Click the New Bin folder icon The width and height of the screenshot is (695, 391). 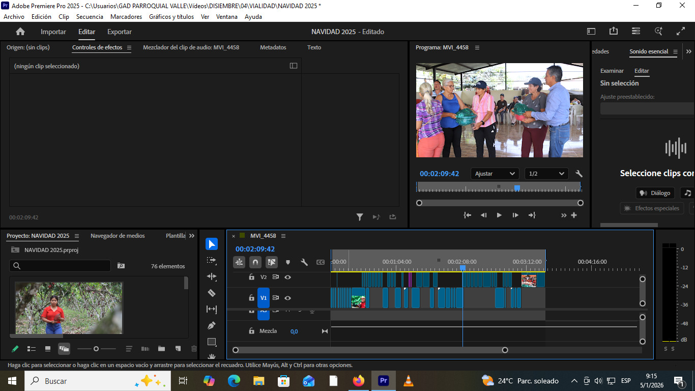[161, 349]
